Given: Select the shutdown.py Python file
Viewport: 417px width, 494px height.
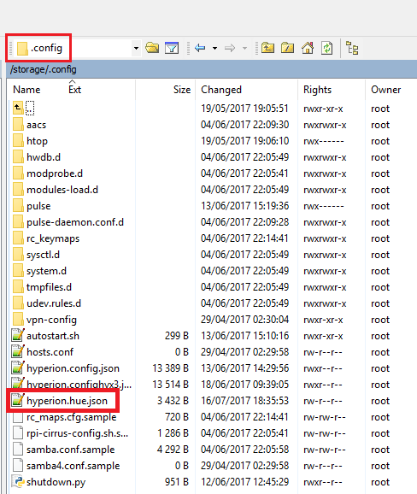Looking at the screenshot, I should tap(56, 482).
